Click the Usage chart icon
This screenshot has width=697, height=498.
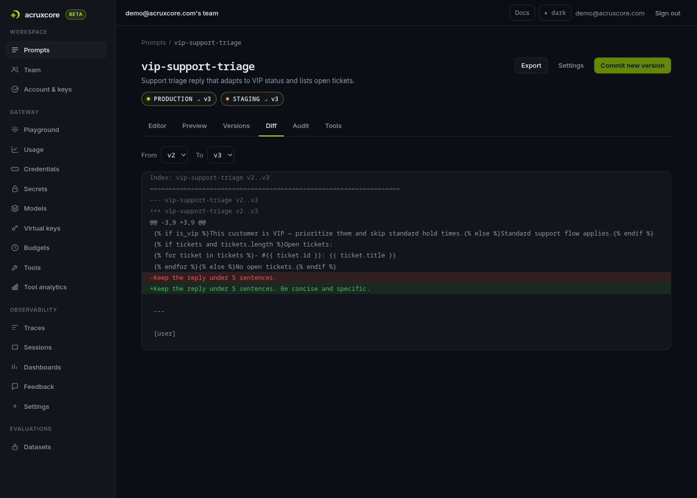pyautogui.click(x=15, y=149)
